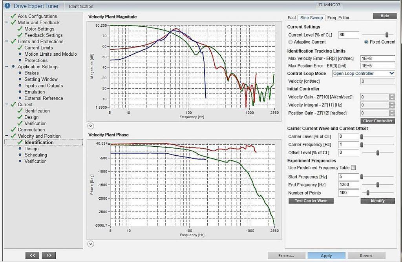Click the Clear Controller button
Screen dimensions: 402x262
pyautogui.click(x=377, y=121)
